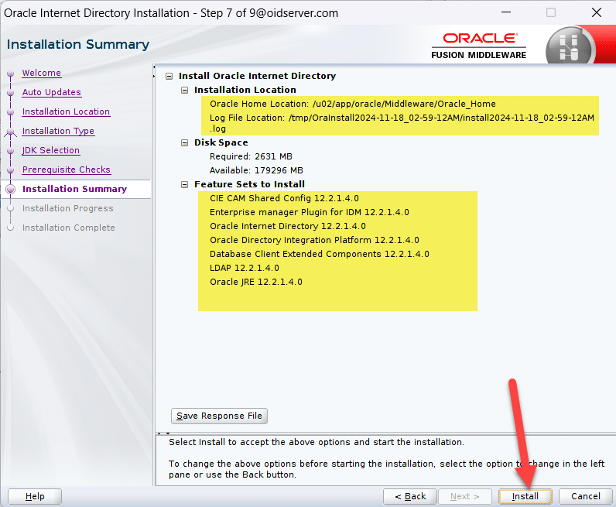Open the Help dialog
Viewport: 616px width, 507px height.
(35, 496)
